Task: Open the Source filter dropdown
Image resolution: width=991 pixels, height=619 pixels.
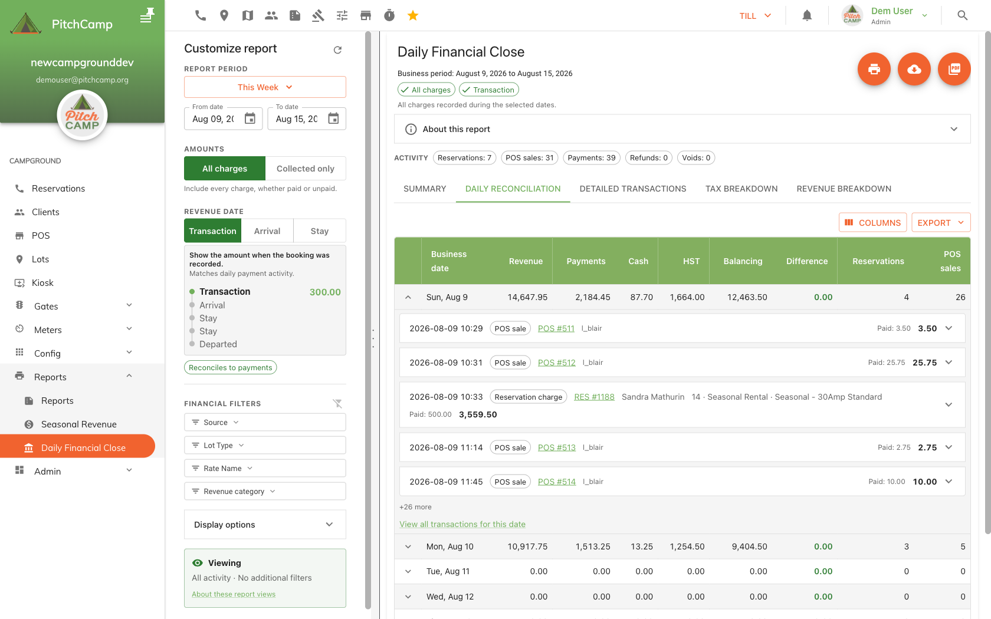Action: point(265,423)
